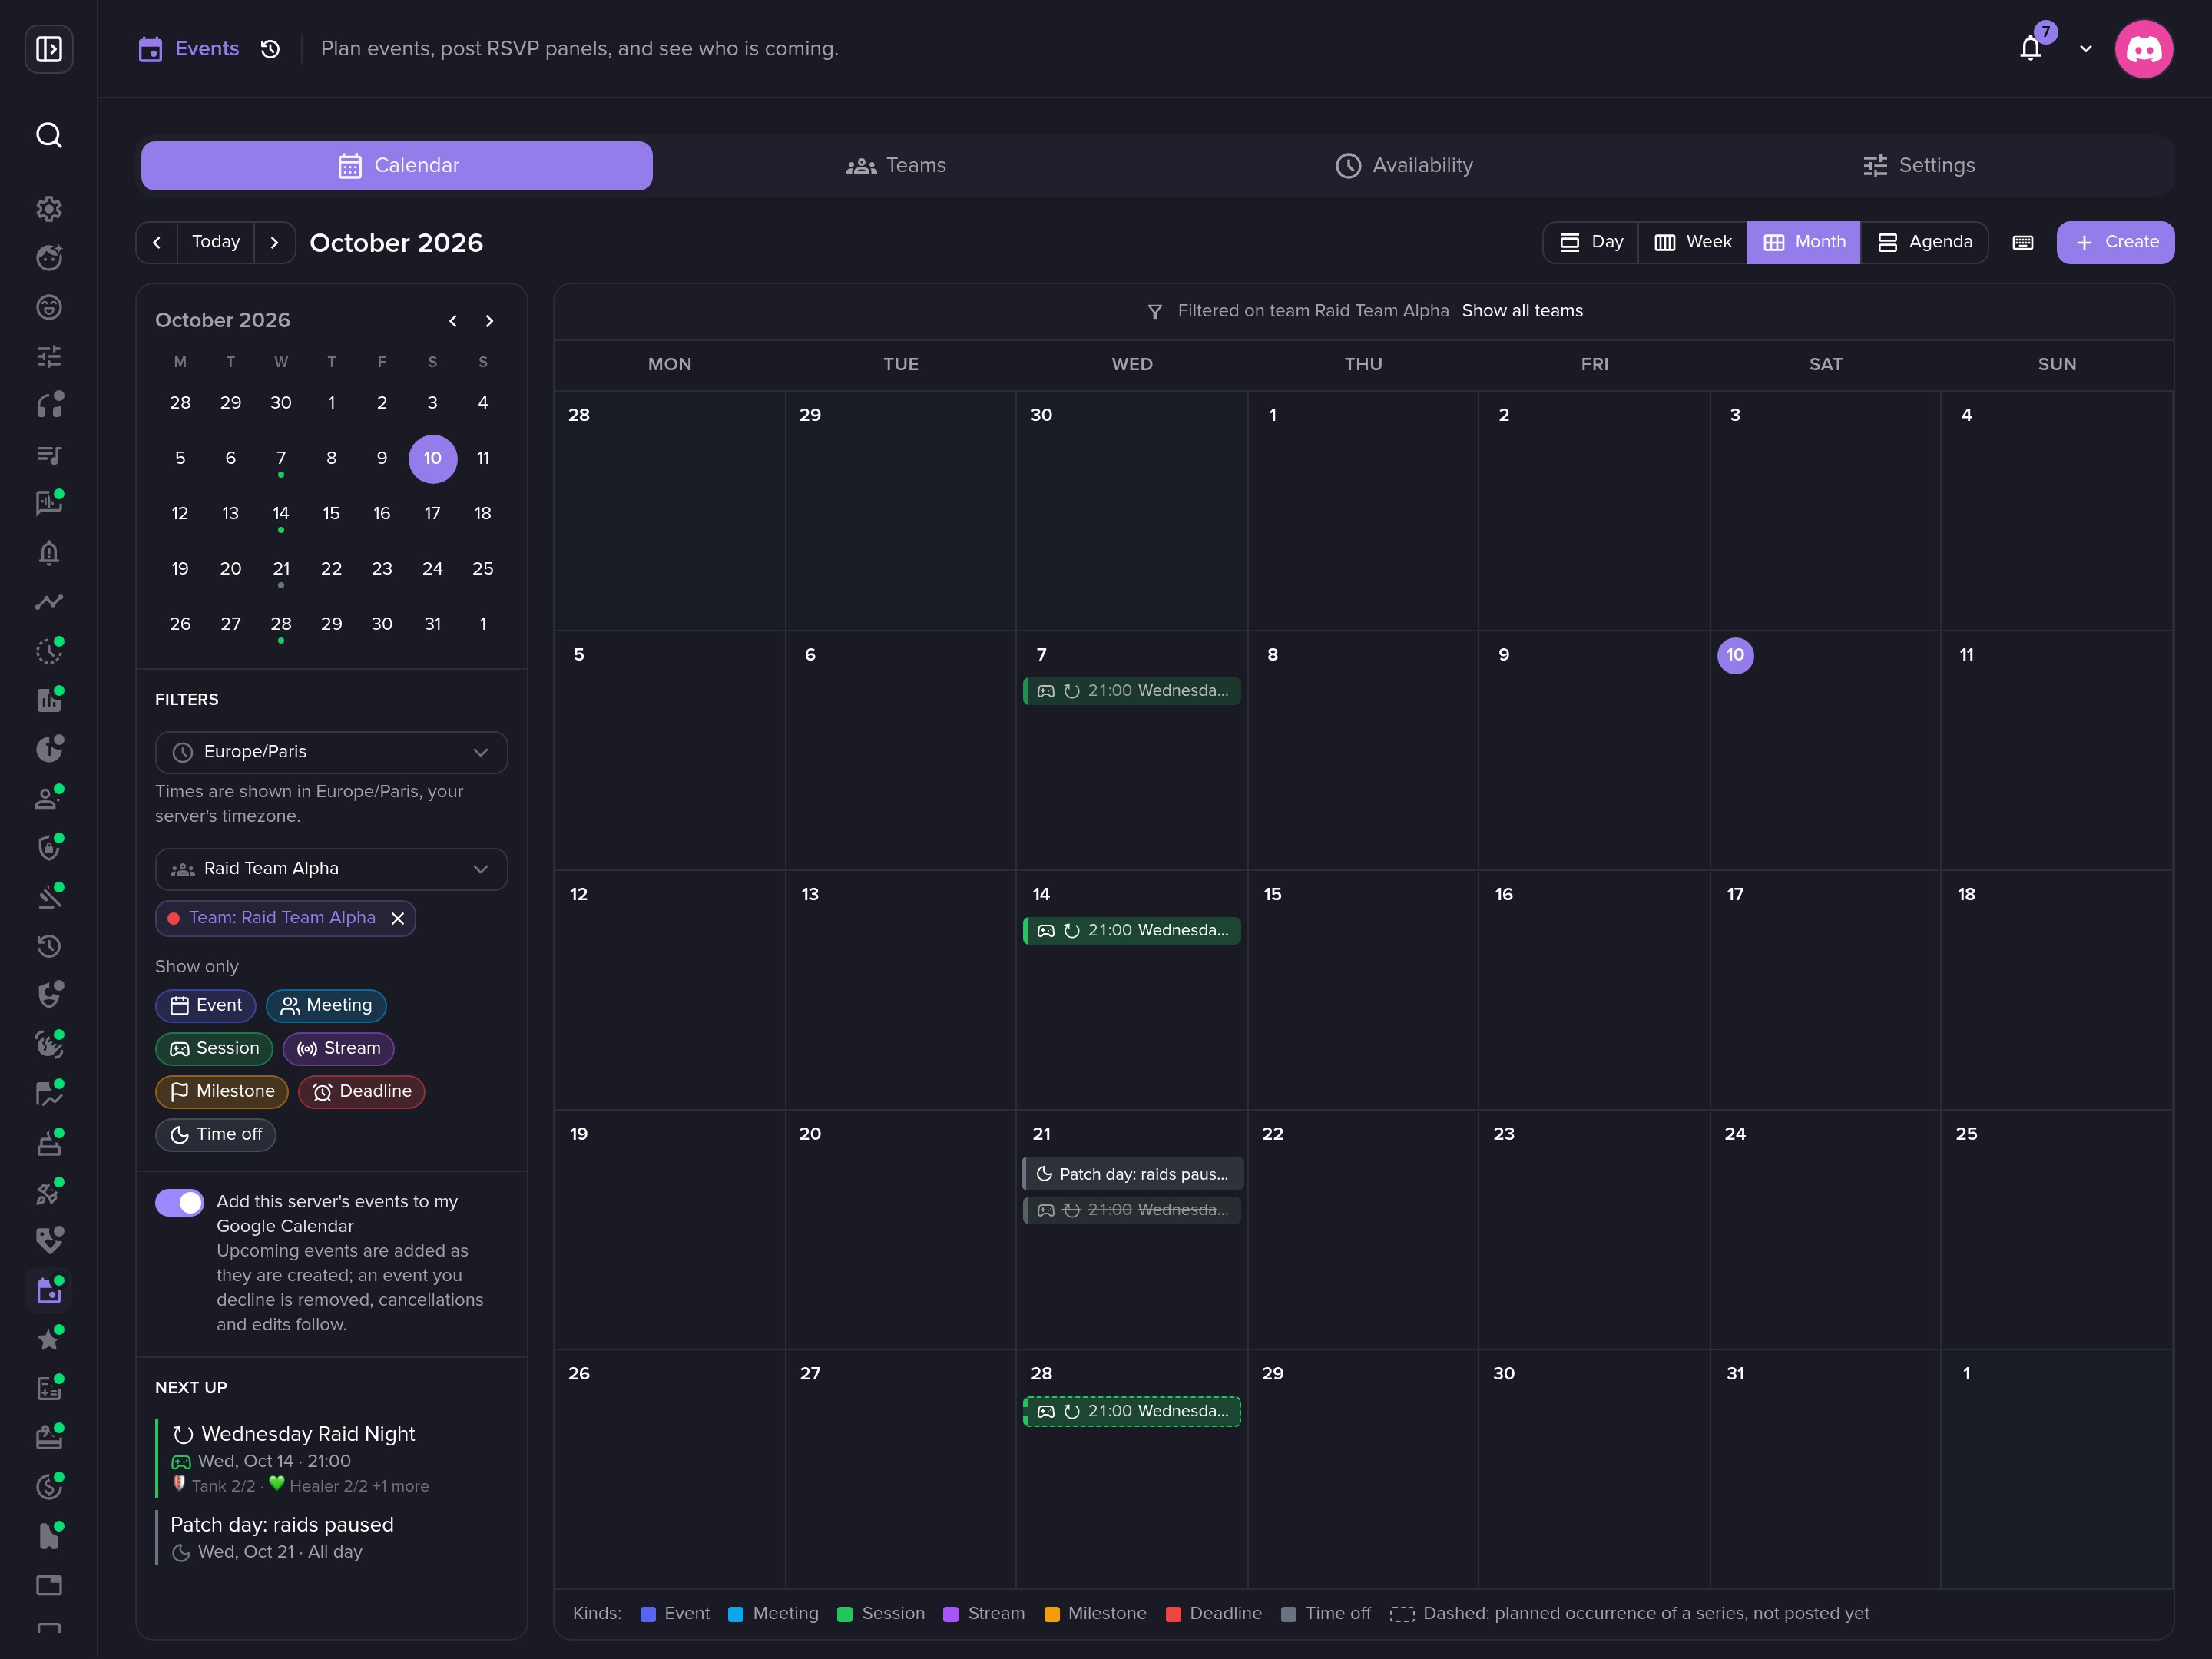The height and width of the screenshot is (1659, 2212).
Task: Click the Create button
Action: tap(2116, 242)
